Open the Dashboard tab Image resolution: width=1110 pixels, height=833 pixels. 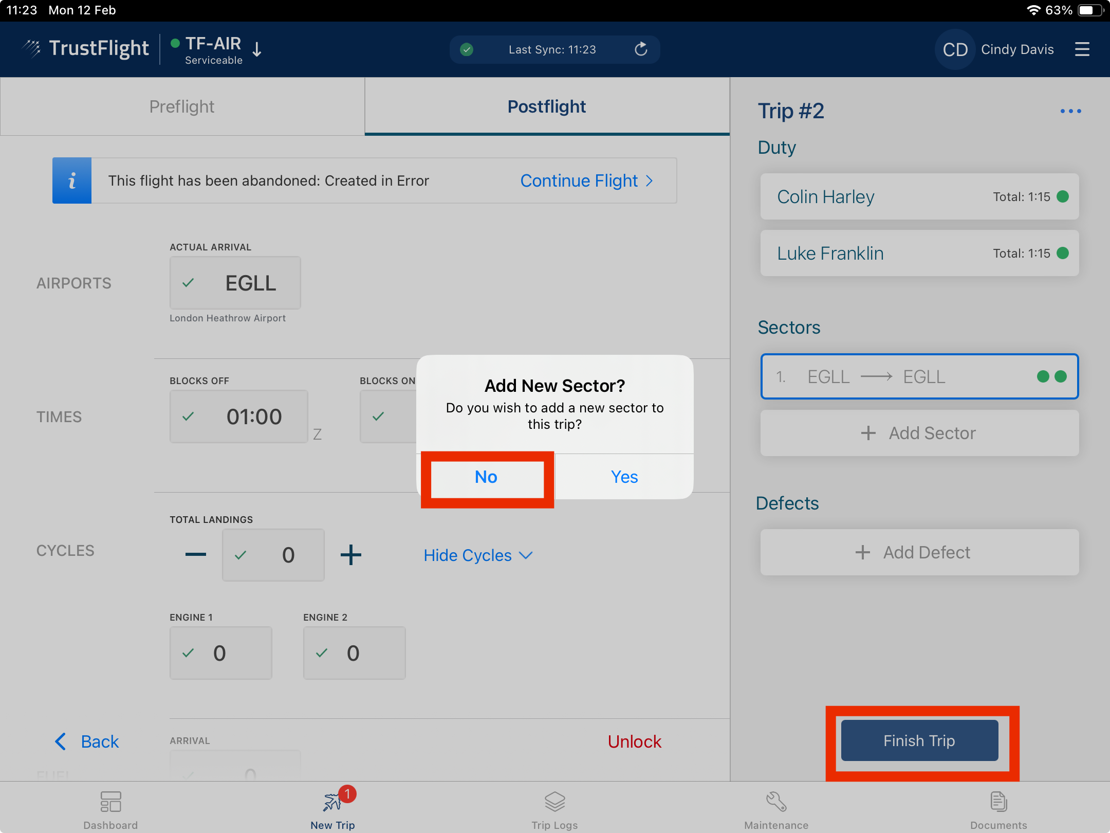pos(110,809)
